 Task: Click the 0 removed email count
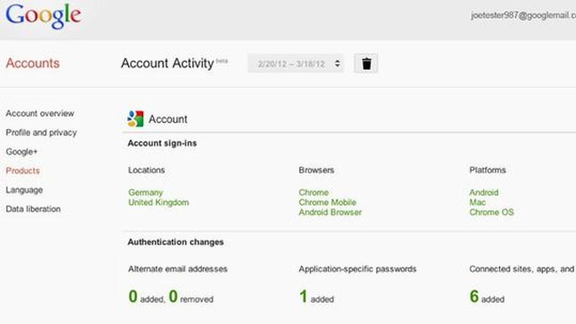(x=191, y=296)
